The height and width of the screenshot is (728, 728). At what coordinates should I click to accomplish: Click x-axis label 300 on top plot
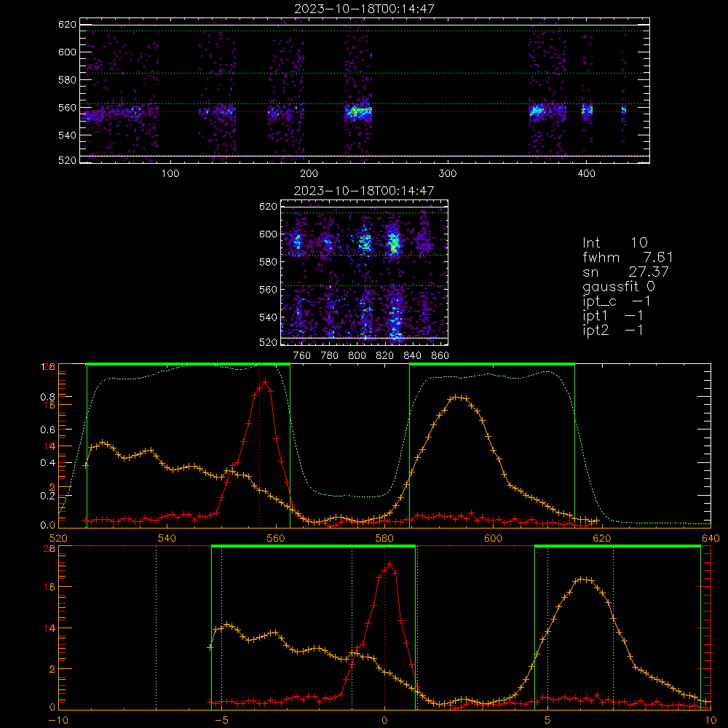click(448, 174)
